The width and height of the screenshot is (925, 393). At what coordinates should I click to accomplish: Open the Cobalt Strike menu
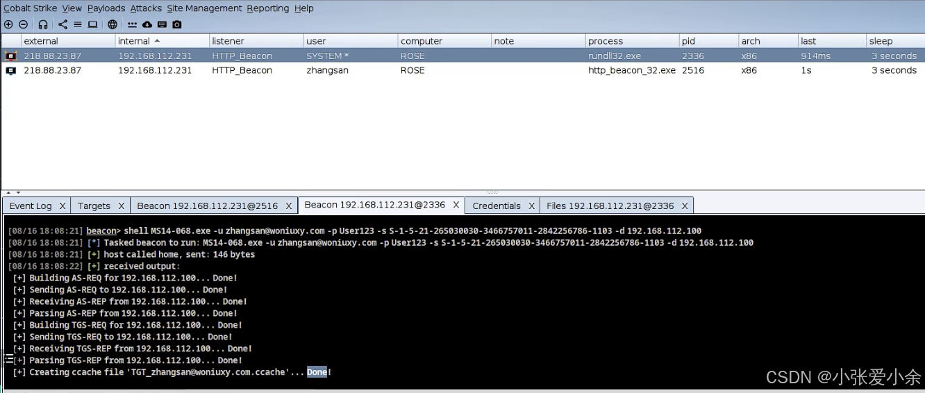tap(30, 8)
